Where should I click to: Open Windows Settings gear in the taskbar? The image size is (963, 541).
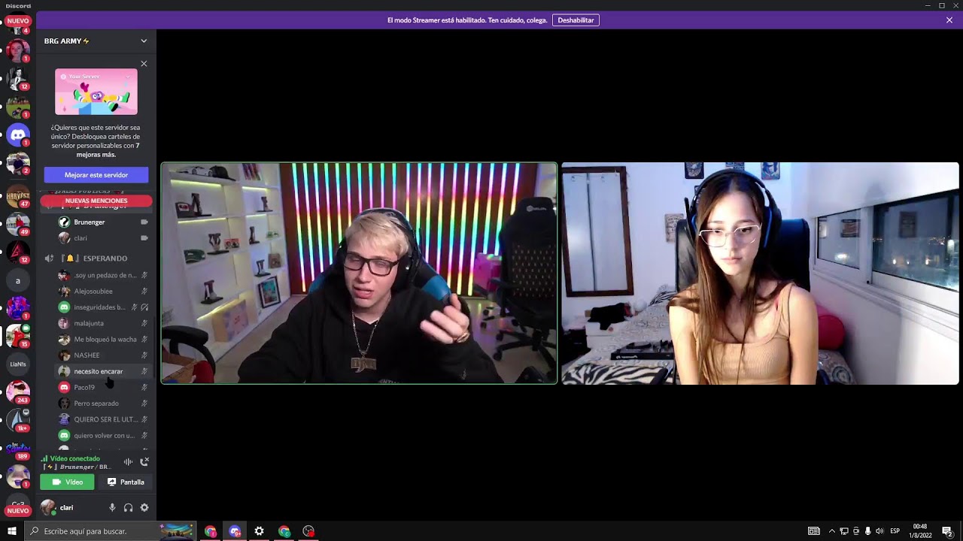260,531
